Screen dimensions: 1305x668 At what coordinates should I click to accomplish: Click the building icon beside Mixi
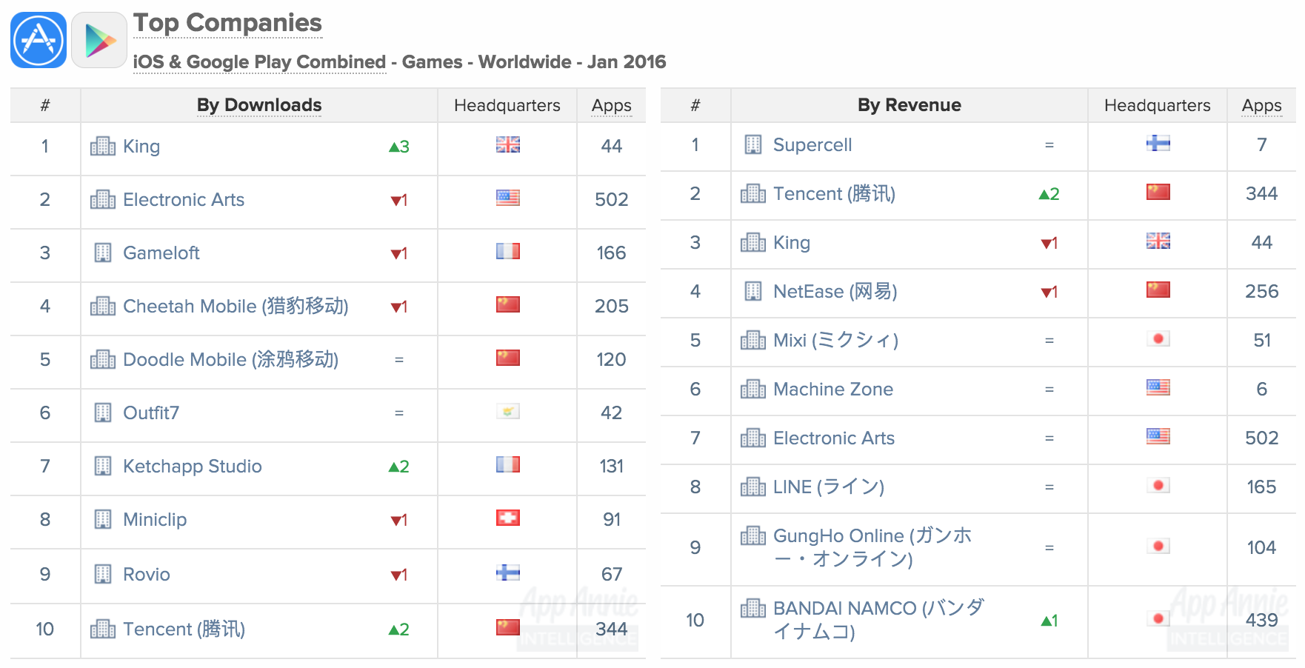(753, 340)
